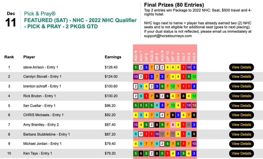Open View Details for Ken Tays

point(241,153)
